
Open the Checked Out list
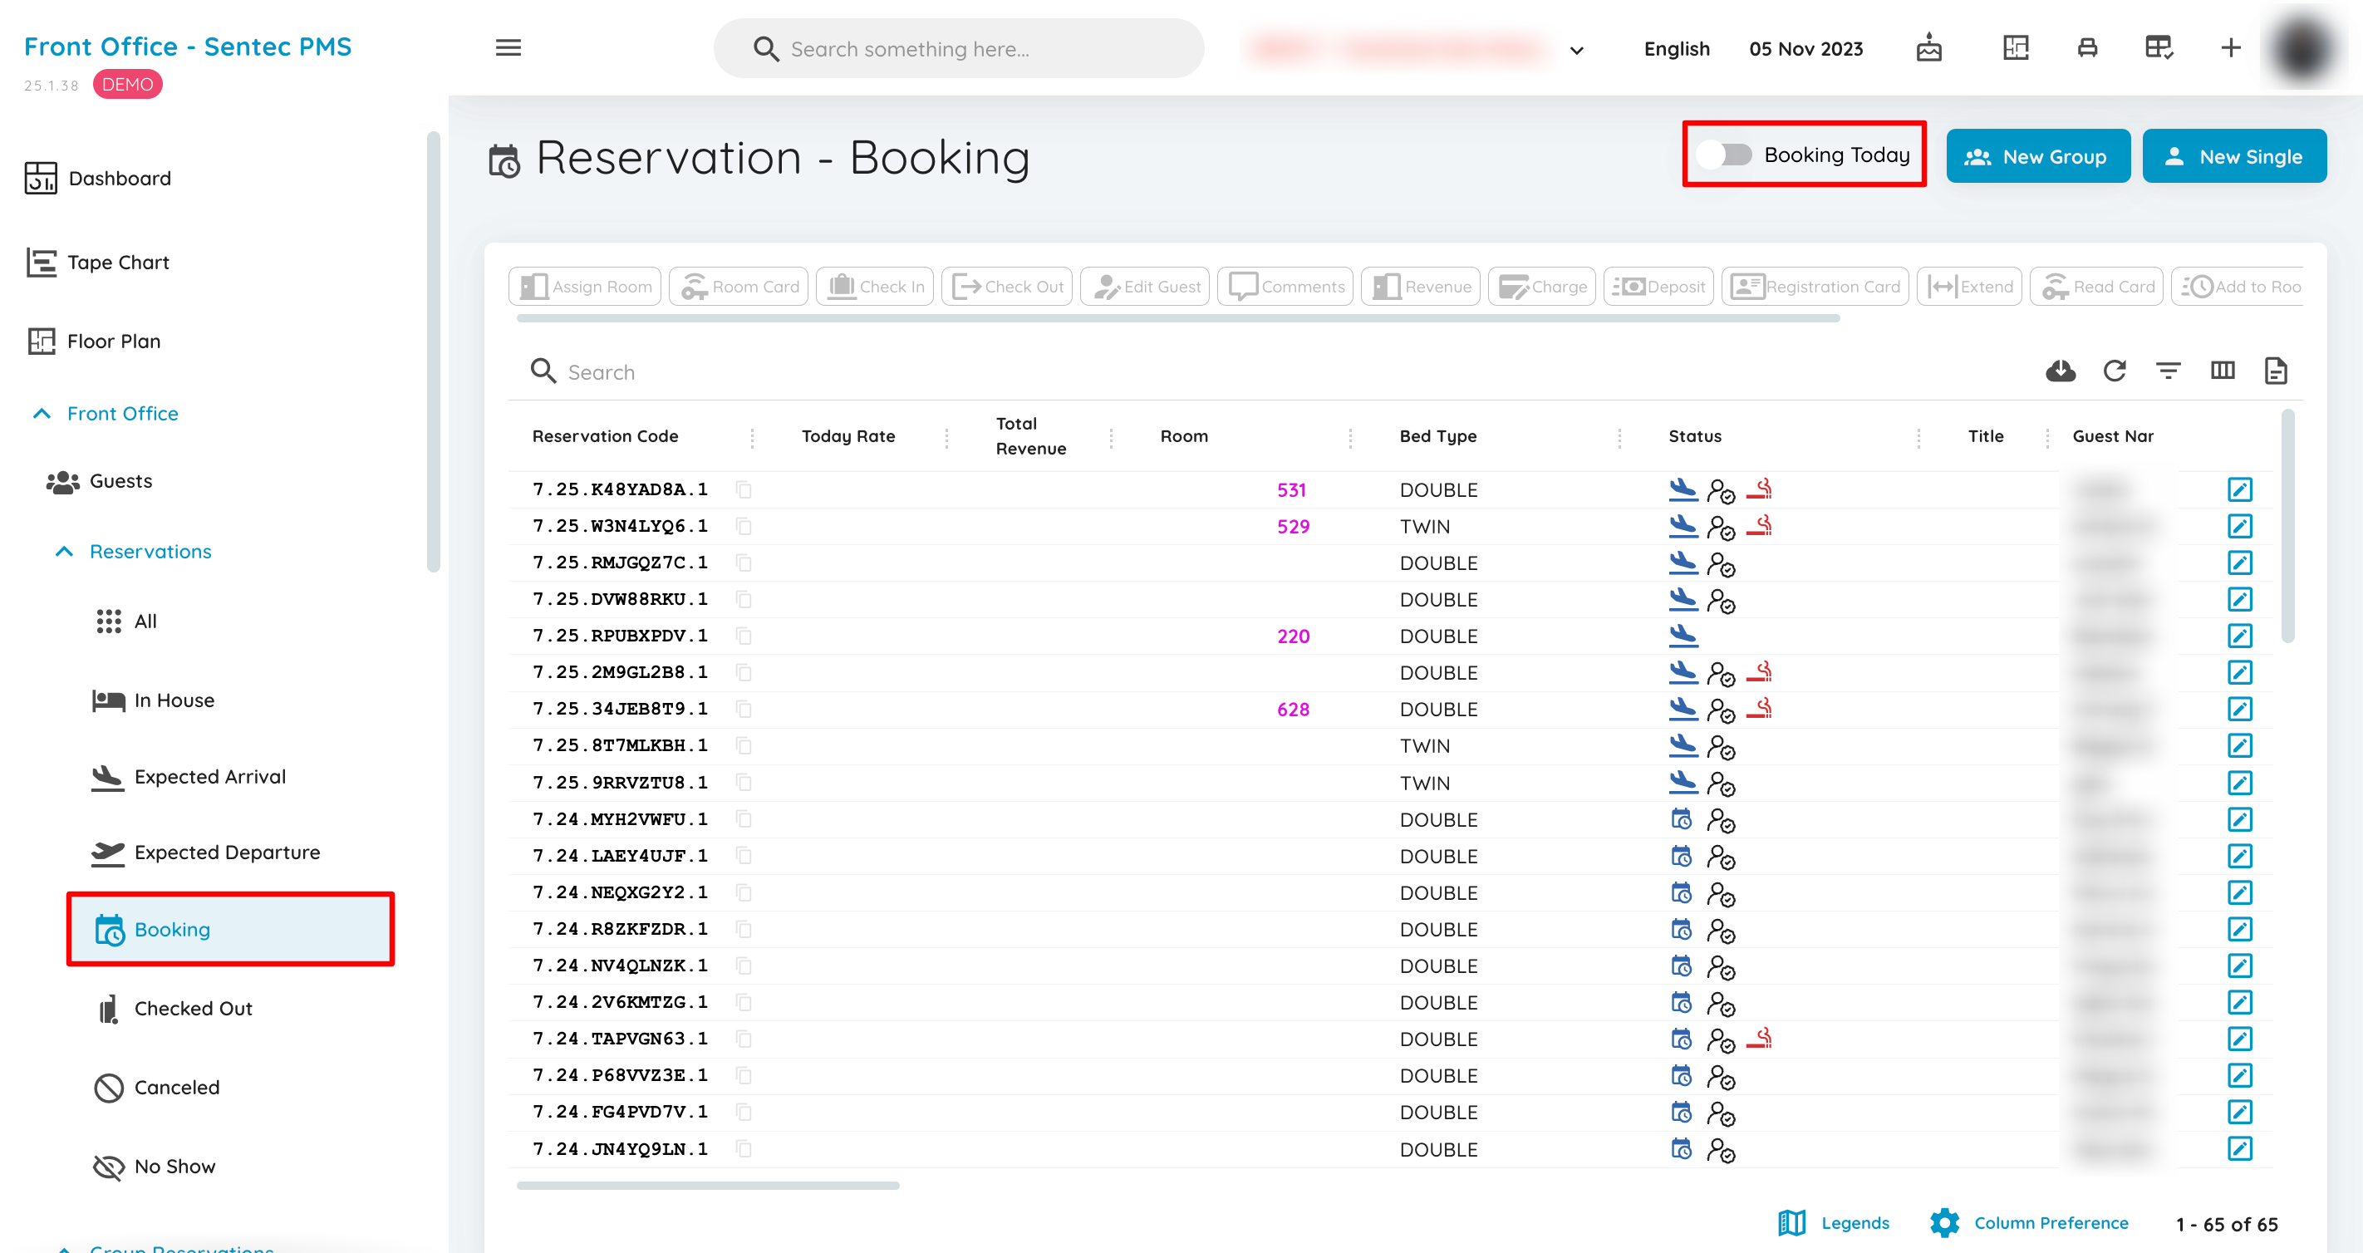coord(174,1008)
